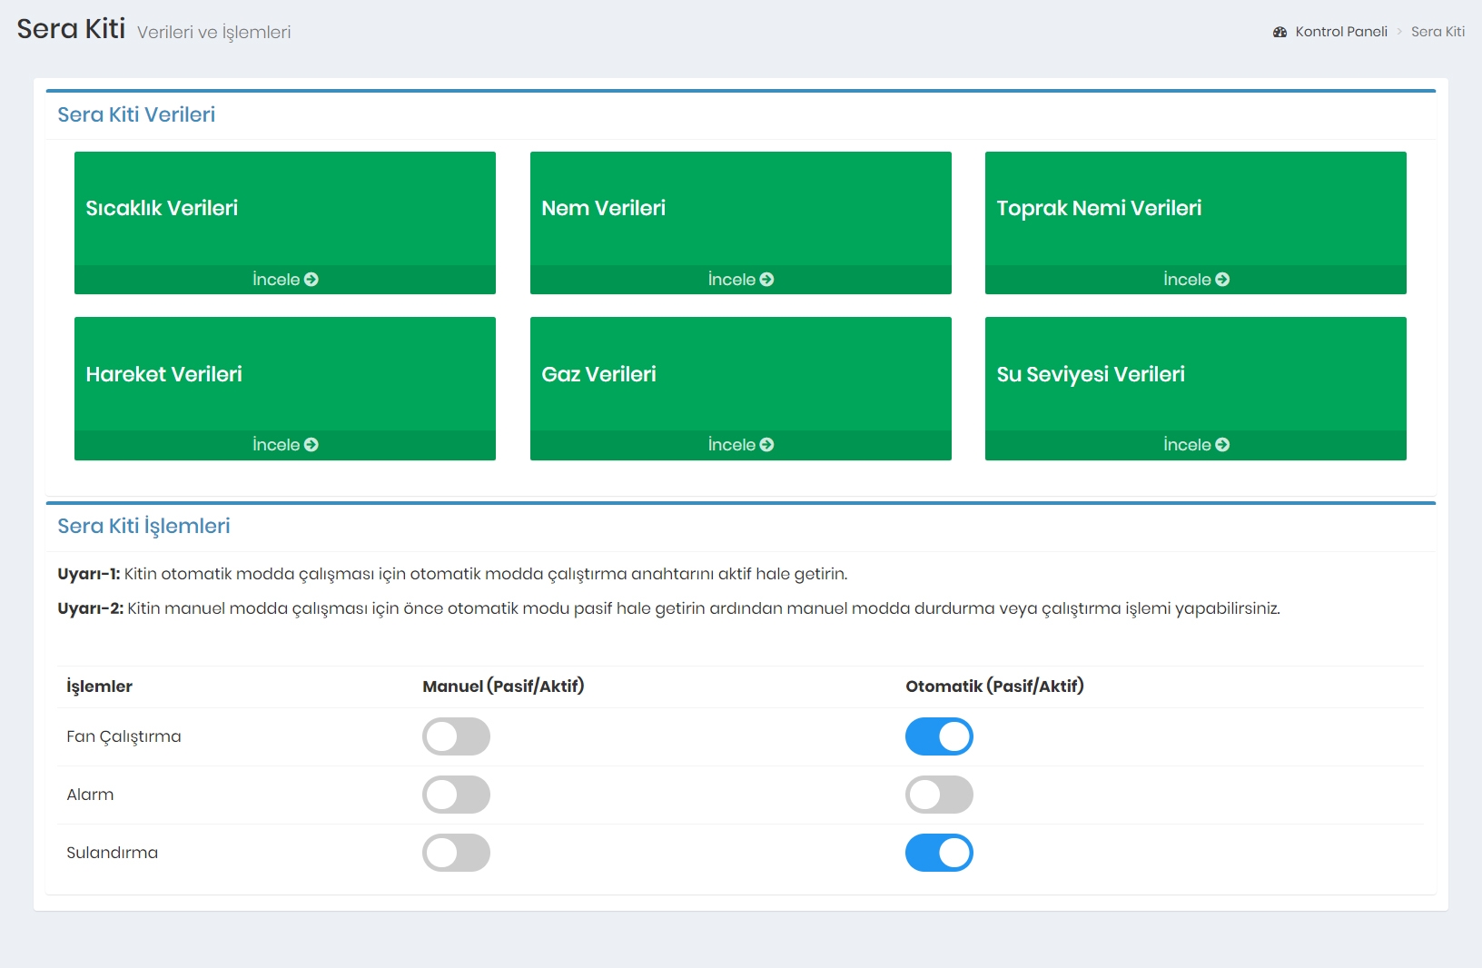Open the Gaz Verileri card
1482x968 pixels.
tap(740, 374)
